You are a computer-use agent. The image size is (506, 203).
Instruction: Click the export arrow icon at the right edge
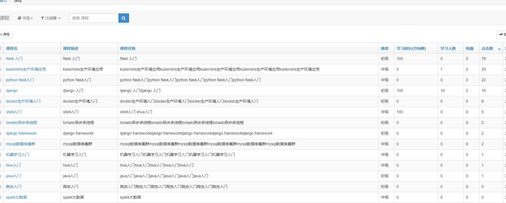click(501, 34)
